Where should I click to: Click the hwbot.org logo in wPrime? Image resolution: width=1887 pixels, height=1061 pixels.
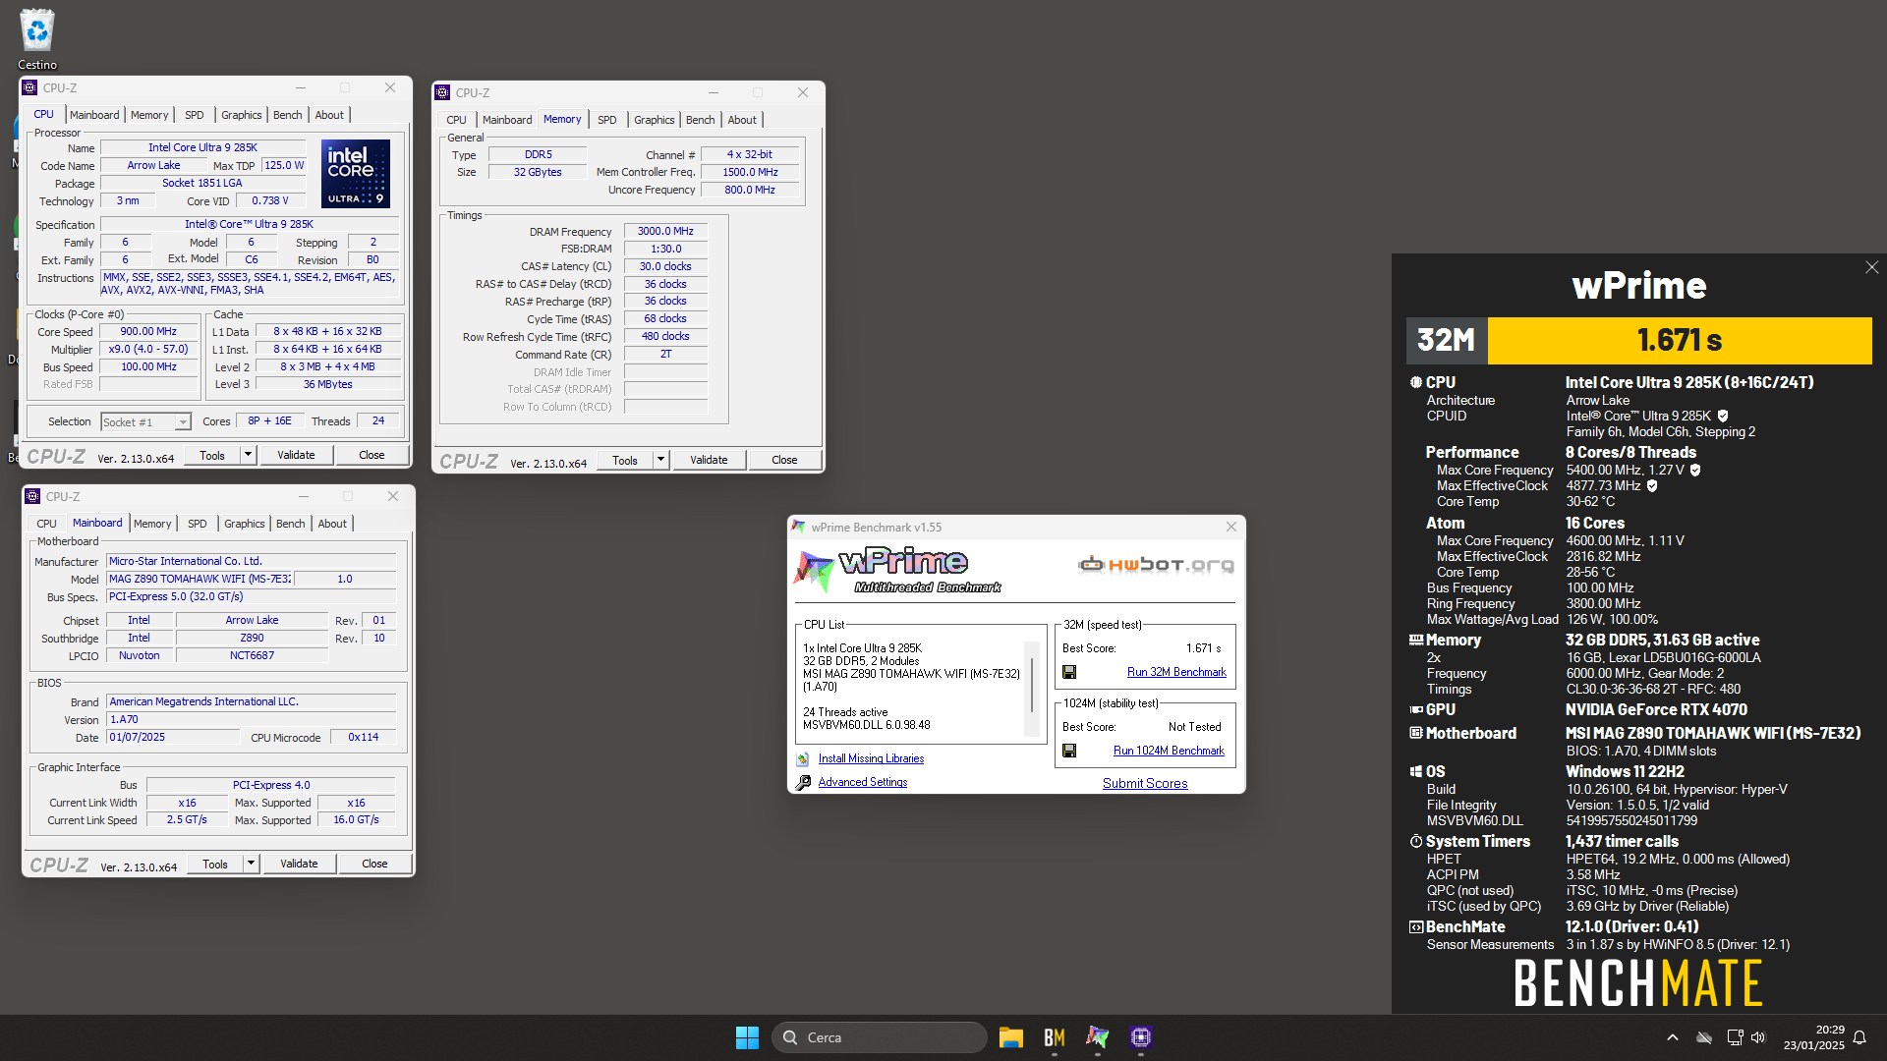coord(1156,565)
